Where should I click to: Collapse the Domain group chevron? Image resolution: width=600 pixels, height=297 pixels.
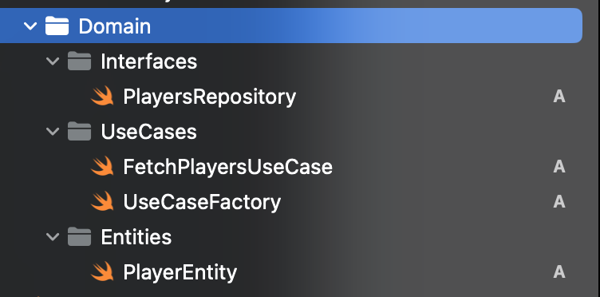click(x=30, y=26)
